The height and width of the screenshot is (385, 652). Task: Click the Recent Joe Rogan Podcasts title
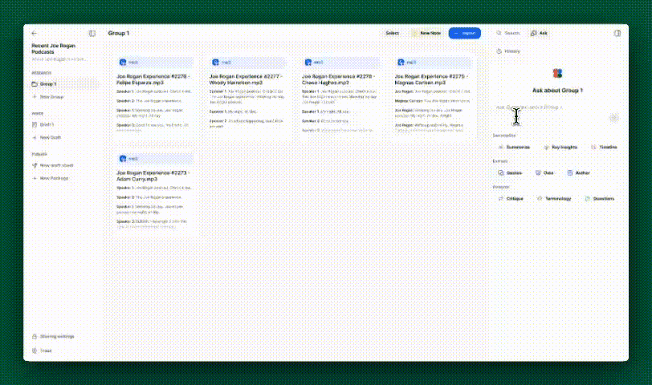pos(53,49)
